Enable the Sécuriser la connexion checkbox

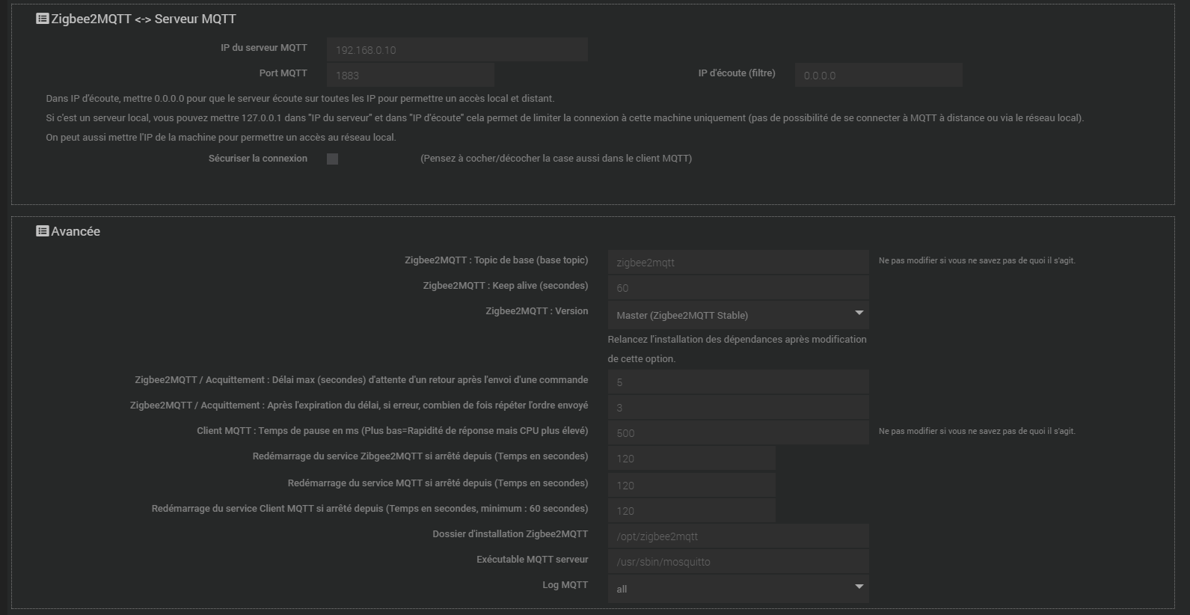click(333, 159)
